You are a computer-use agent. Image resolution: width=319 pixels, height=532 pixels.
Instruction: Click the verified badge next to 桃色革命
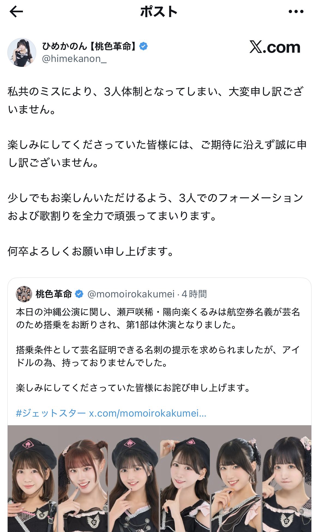click(x=79, y=294)
